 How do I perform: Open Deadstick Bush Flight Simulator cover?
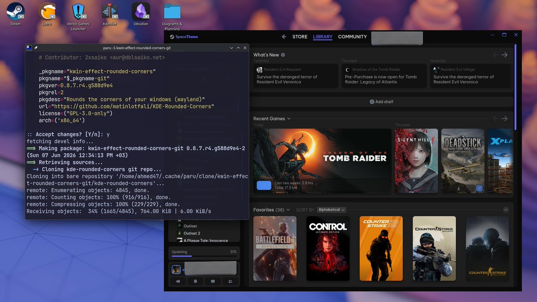(x=463, y=161)
